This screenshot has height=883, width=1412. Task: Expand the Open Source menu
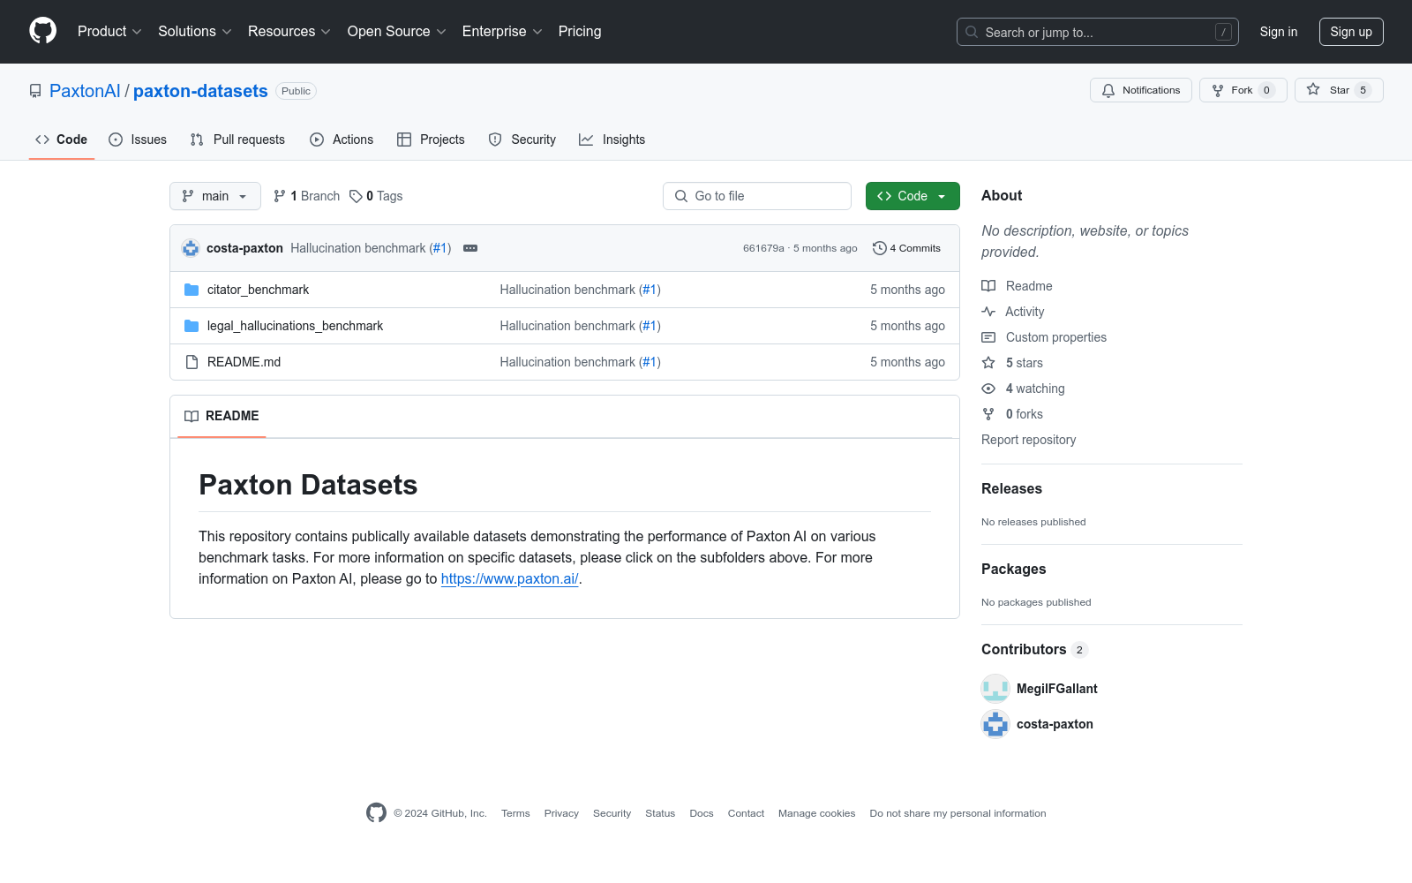(397, 32)
